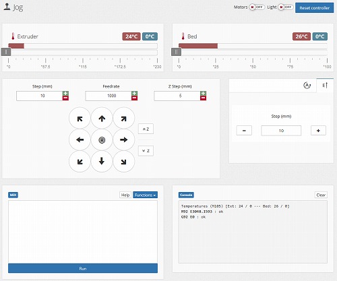This screenshot has width=337, height=281.
Task: Click the up arrow jog button
Action: tap(102, 118)
